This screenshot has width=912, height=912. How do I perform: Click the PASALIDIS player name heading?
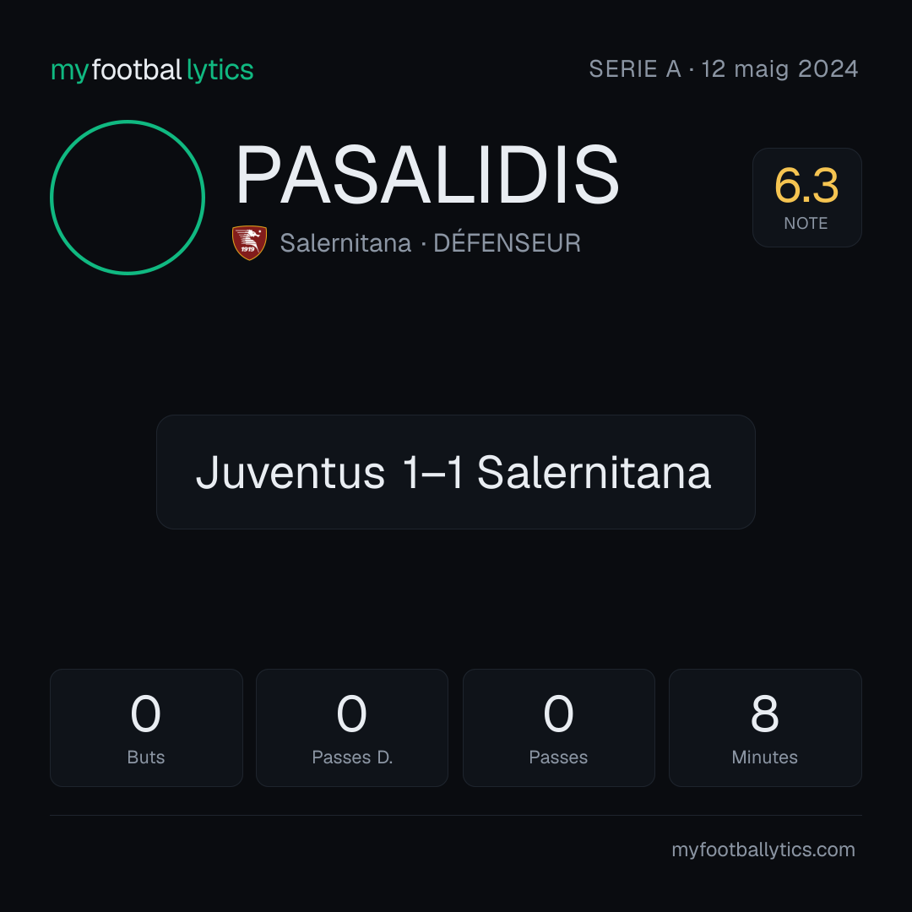tap(427, 175)
